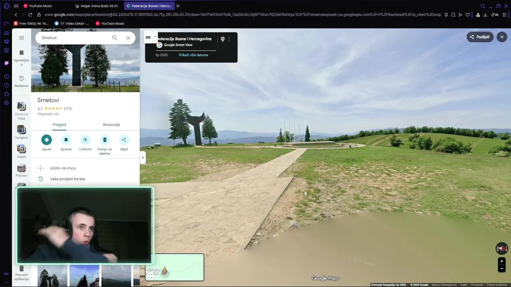Open first photo thumbnail at bottom panel
The height and width of the screenshot is (287, 511).
tap(52, 275)
